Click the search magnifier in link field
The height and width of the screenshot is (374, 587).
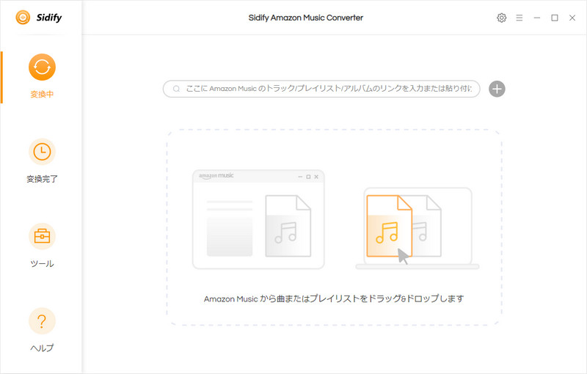tap(176, 89)
